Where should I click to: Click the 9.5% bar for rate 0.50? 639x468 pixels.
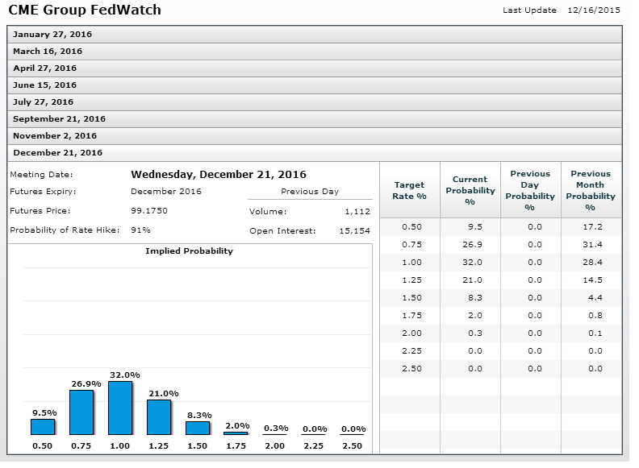tap(43, 427)
